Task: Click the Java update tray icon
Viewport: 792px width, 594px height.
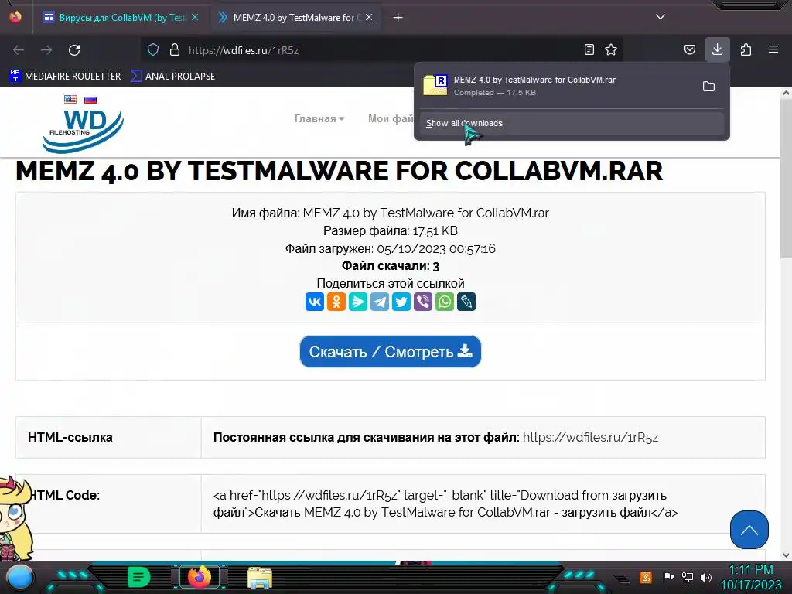Action: pos(646,577)
